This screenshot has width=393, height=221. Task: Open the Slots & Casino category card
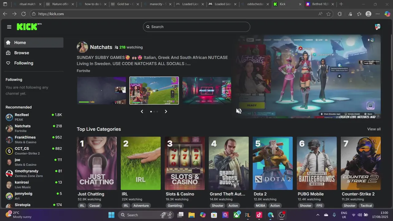point(185,163)
